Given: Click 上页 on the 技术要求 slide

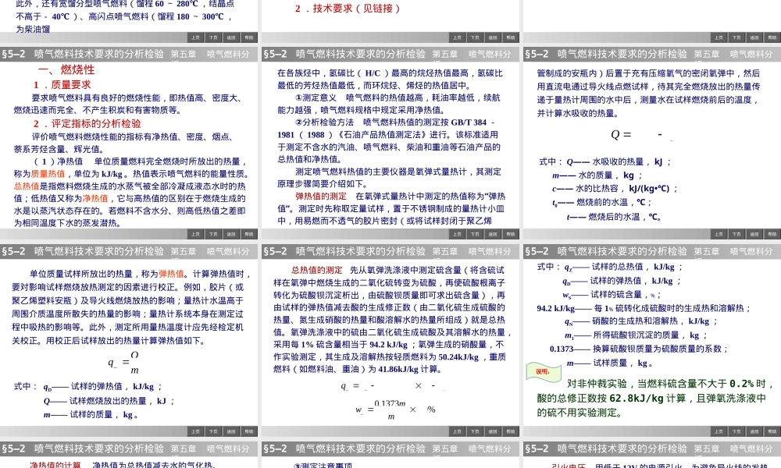Looking at the screenshot, I should point(457,37).
